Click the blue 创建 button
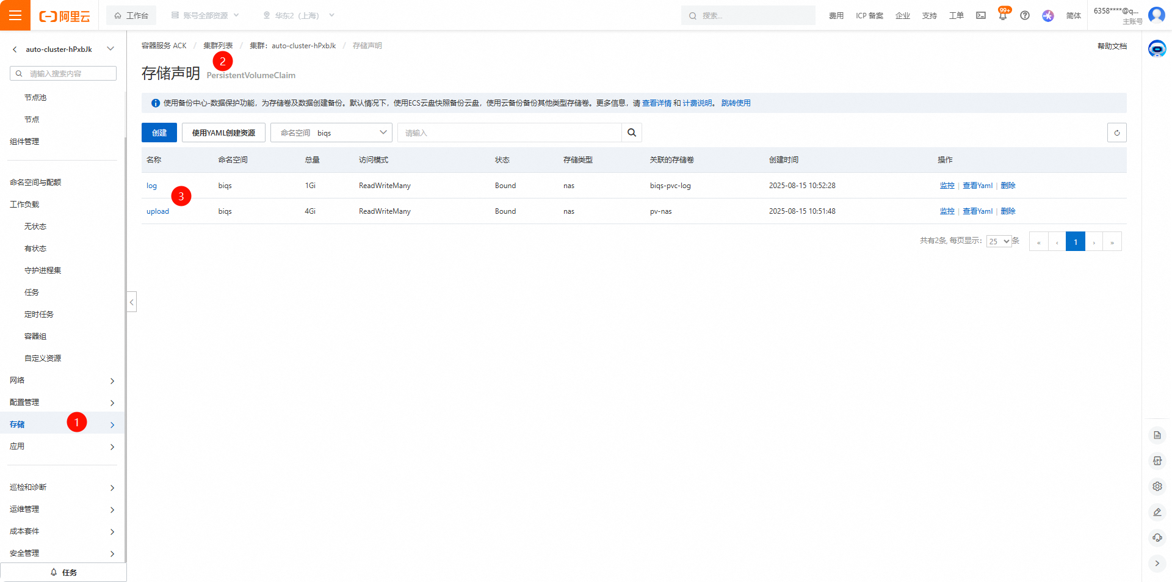1172x582 pixels. [159, 133]
